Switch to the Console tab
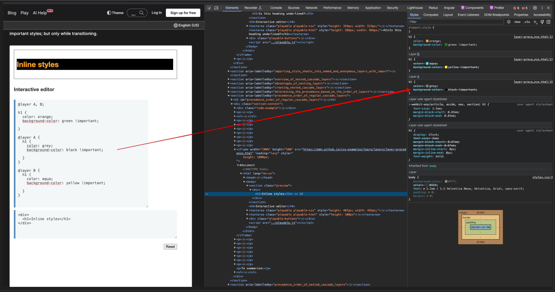555x292 pixels. click(276, 8)
